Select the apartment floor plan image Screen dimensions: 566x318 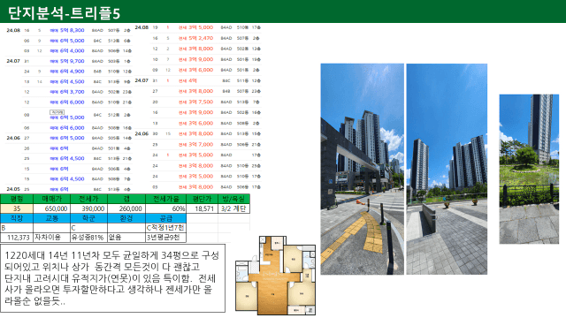tap(275, 276)
